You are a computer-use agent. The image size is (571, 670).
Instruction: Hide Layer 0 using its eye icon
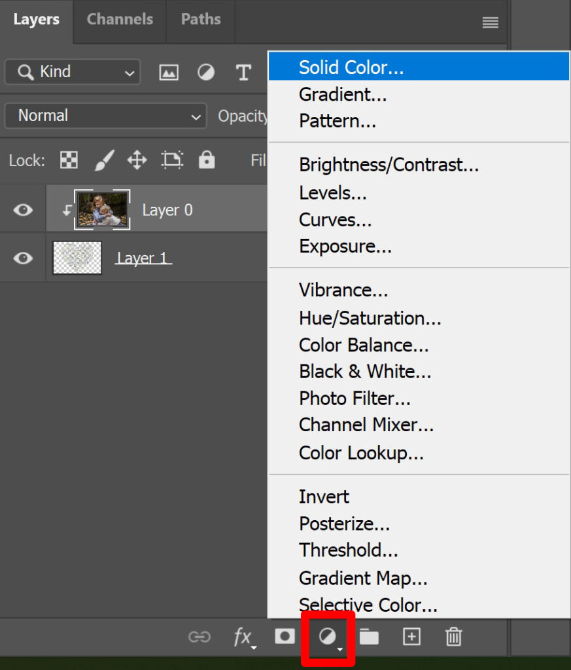point(23,210)
